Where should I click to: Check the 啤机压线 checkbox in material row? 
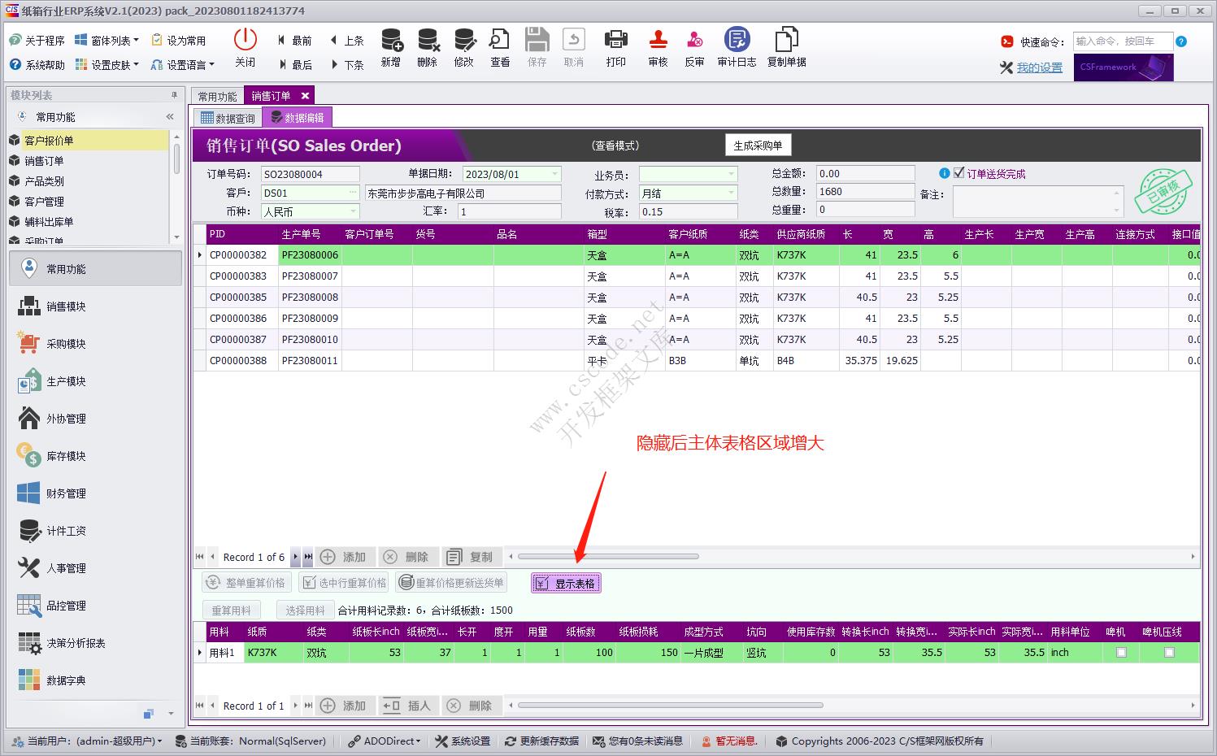pos(1169,653)
